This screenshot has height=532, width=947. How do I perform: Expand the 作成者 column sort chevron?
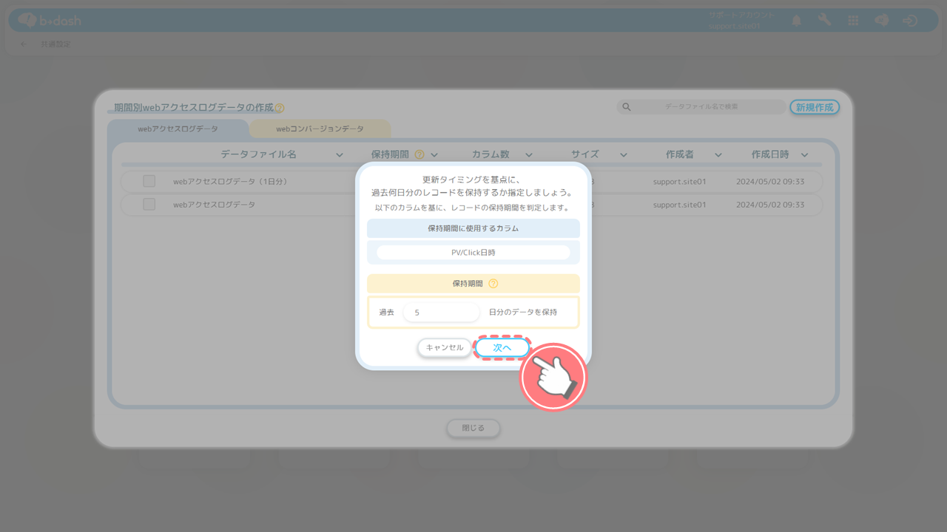pyautogui.click(x=718, y=154)
